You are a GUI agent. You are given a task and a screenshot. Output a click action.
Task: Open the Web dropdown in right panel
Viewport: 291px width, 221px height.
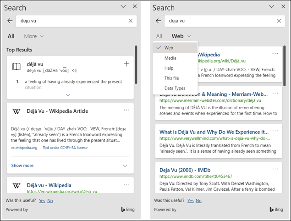tap(181, 36)
